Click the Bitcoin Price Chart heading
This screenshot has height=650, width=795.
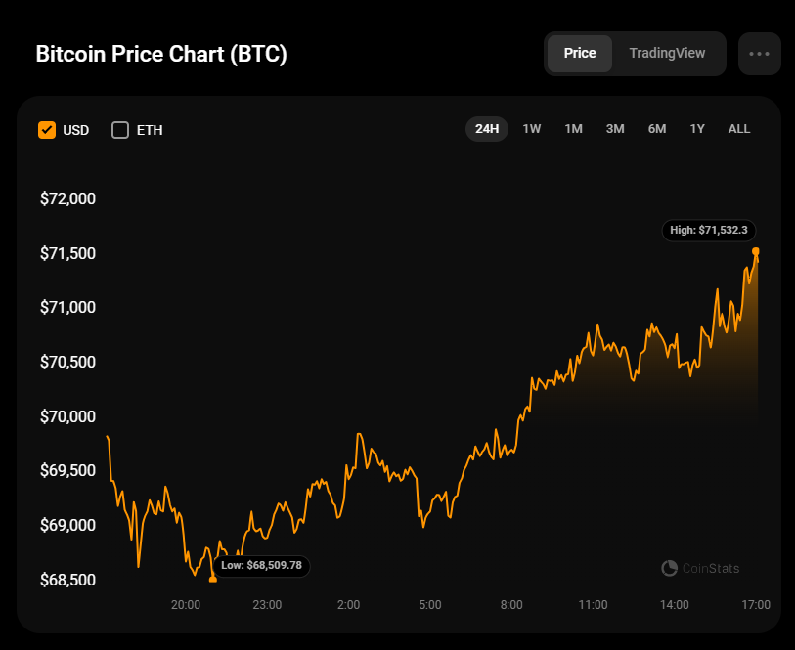click(x=161, y=54)
